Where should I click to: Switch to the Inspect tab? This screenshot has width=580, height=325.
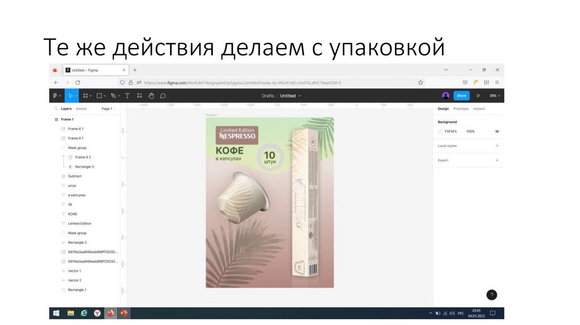[x=479, y=109]
